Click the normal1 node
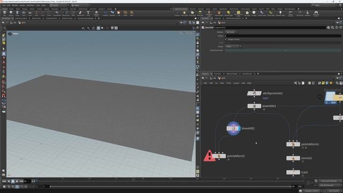 coord(293,158)
